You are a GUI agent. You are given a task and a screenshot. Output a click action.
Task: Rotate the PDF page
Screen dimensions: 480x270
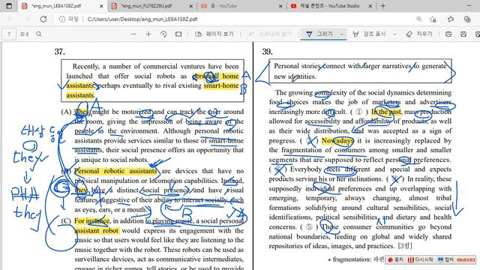coord(163,34)
